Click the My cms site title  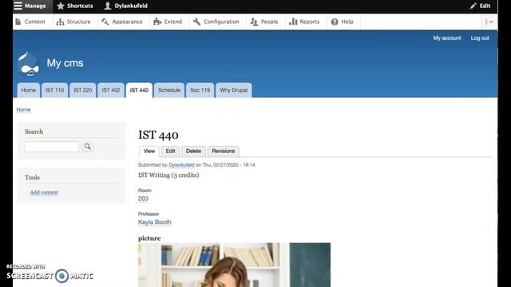tap(65, 63)
